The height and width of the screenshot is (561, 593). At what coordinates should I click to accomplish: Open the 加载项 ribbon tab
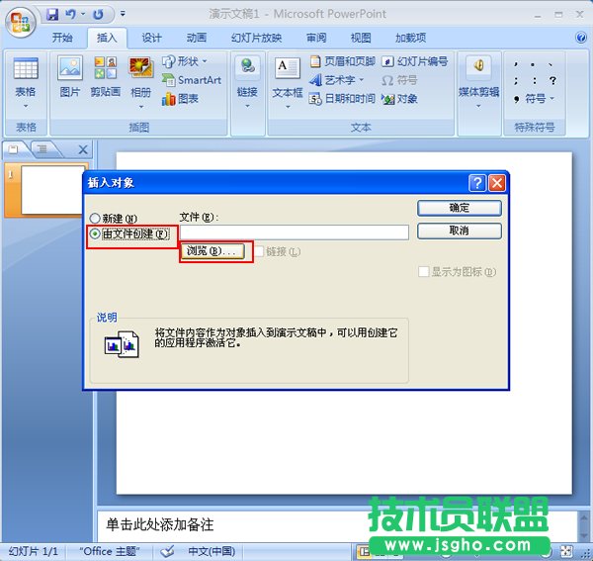coord(411,38)
